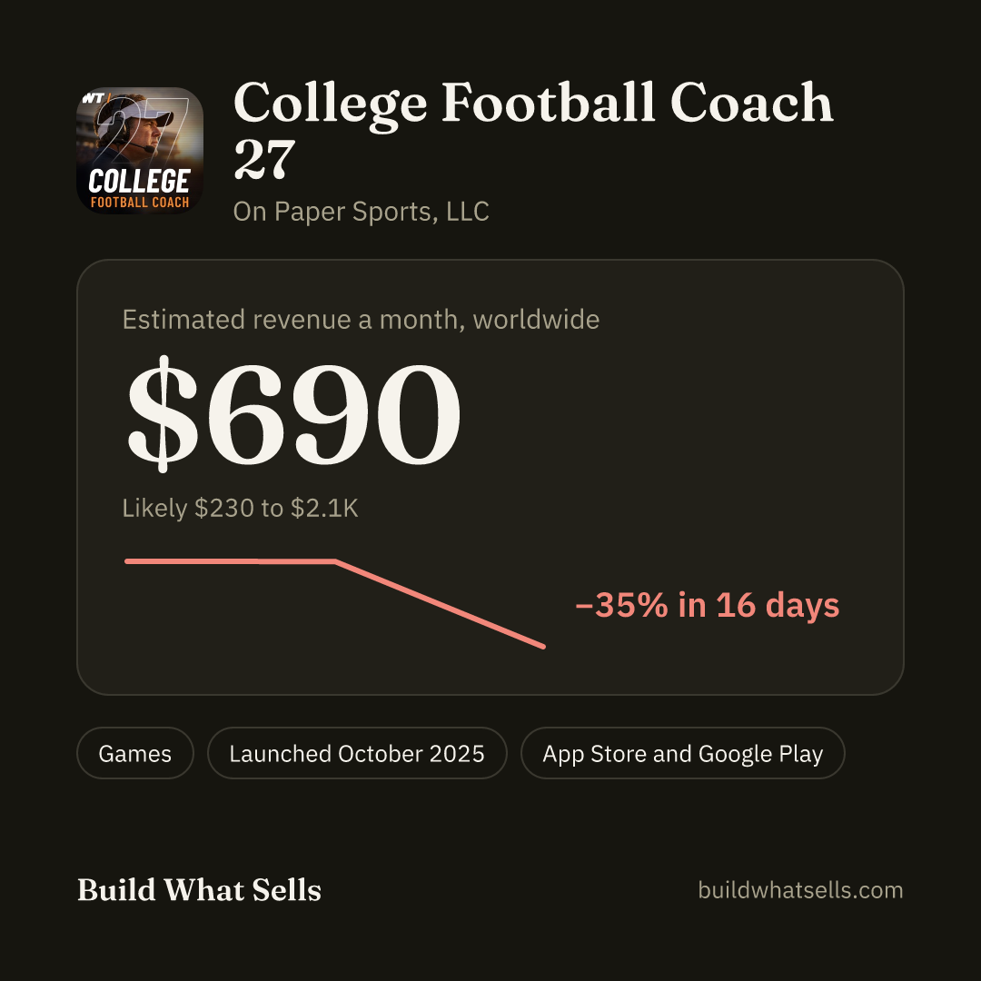The image size is (981, 981).
Task: Click the Likely $230 to $2.1K range text
Action: [240, 508]
